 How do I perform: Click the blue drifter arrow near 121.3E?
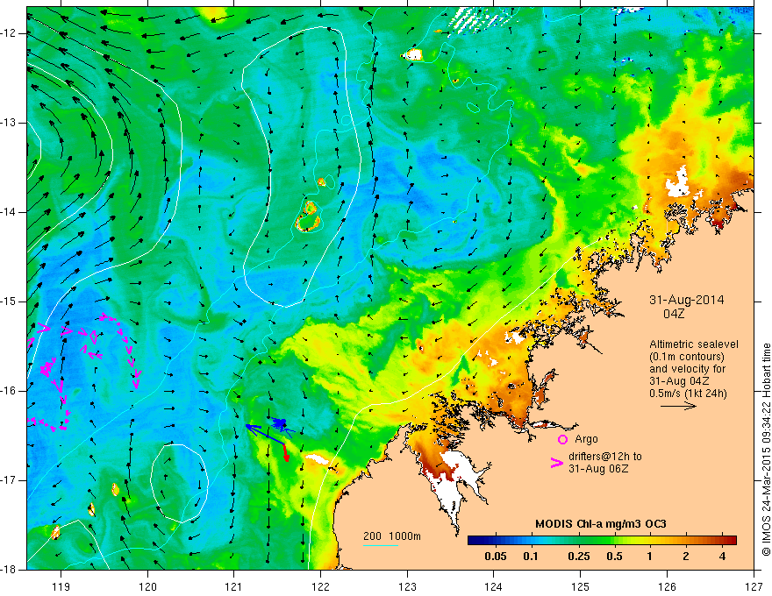point(265,435)
